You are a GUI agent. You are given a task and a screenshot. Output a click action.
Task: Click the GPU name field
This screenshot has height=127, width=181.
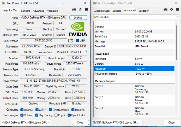[x=43, y=18]
